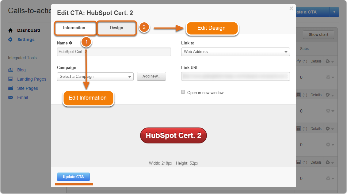Click the Create a CTA button
This screenshot has height=194, width=347.
(x=312, y=12)
